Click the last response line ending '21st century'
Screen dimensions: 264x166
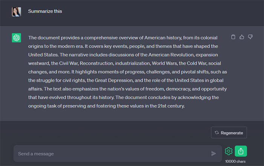[106, 106]
